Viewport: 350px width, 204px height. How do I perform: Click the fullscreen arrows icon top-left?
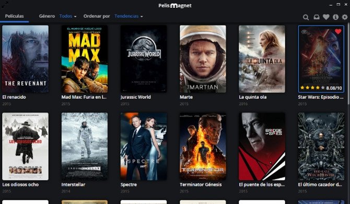tap(5, 5)
